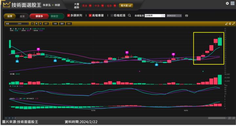
Task: Open the settings gear icon
Action: 227,3
